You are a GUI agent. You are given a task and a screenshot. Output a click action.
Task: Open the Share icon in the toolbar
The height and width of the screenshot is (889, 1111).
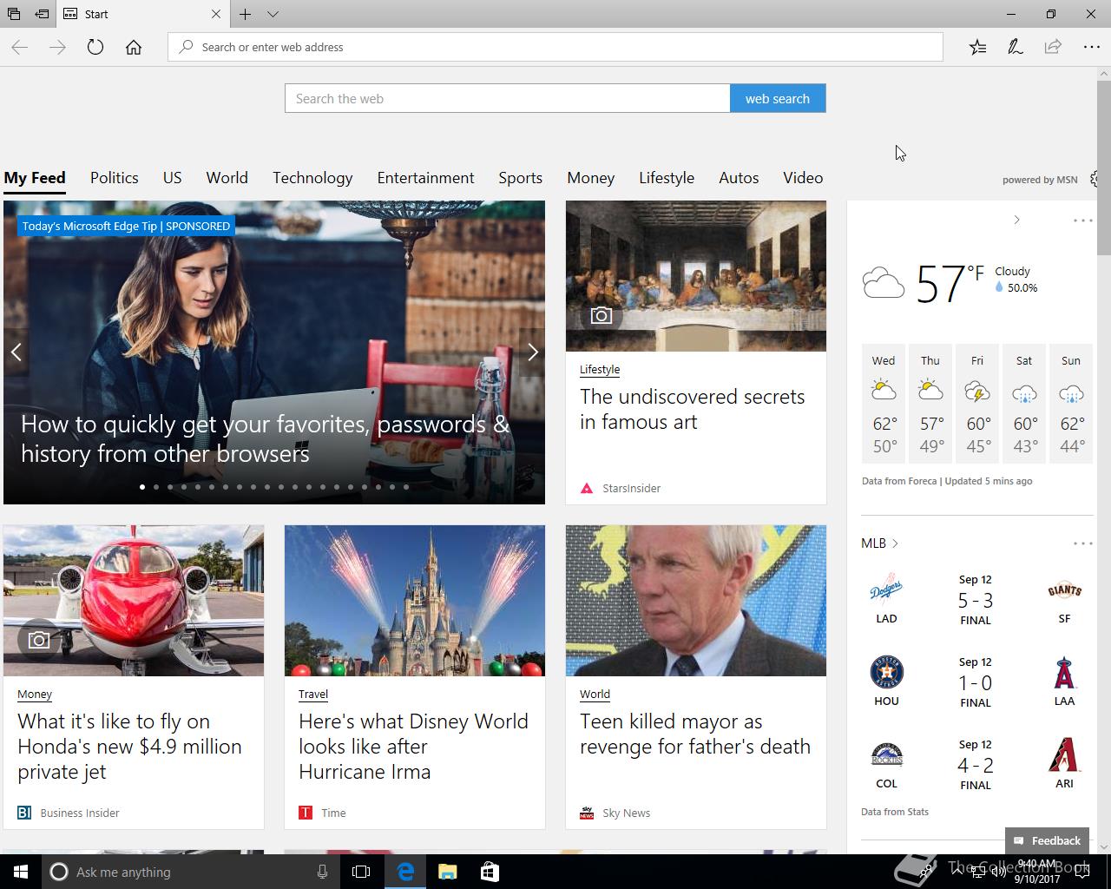(1053, 47)
